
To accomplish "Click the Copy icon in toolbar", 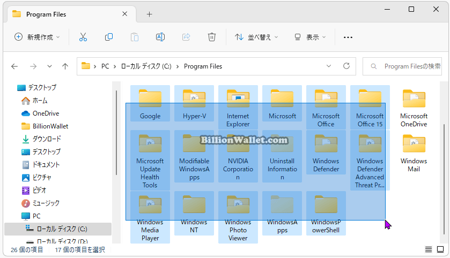I will coord(109,37).
